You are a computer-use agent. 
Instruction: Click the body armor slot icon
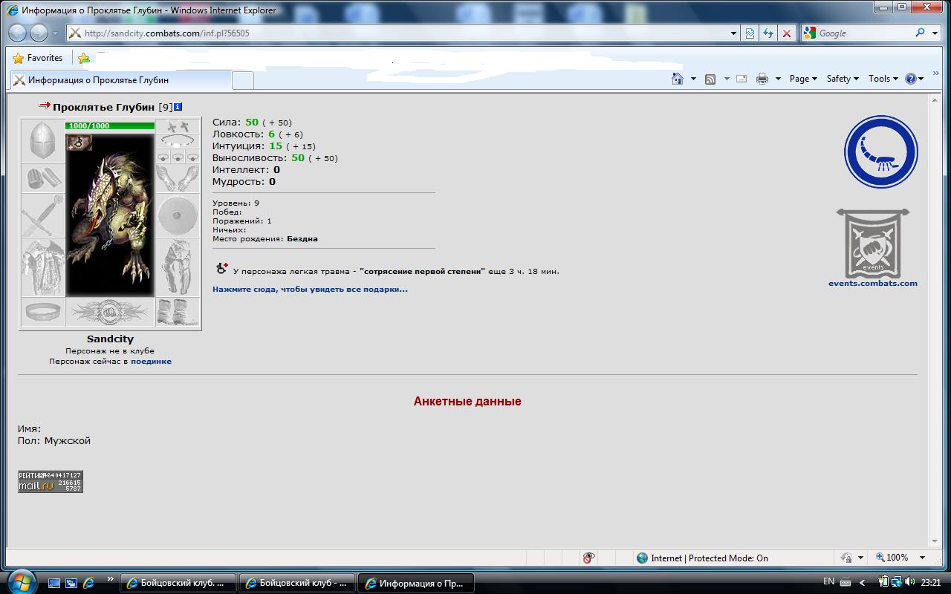point(42,267)
